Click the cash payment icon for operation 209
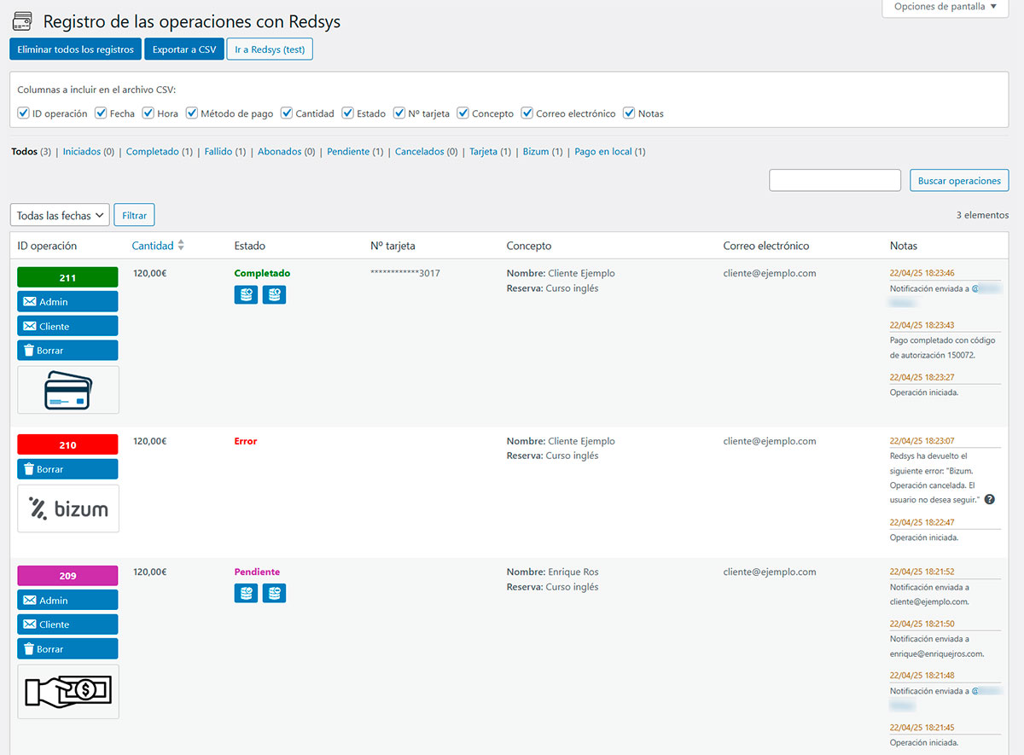Image resolution: width=1024 pixels, height=755 pixels. [68, 691]
